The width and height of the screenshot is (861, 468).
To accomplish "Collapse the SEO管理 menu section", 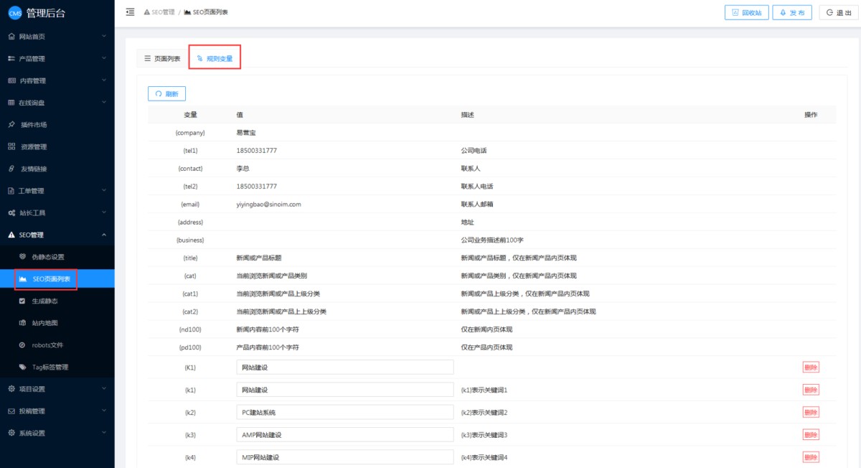I will pyautogui.click(x=104, y=235).
